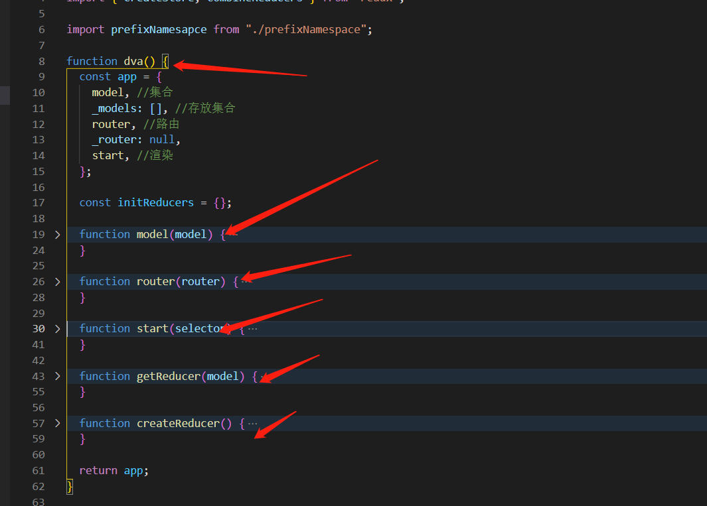Click the return keyword on line 61
This screenshot has height=506, width=707.
tap(98, 471)
